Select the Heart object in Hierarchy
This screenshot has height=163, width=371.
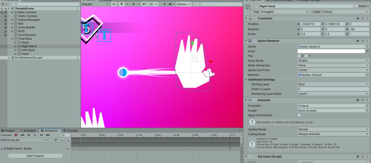pyautogui.click(x=25, y=54)
